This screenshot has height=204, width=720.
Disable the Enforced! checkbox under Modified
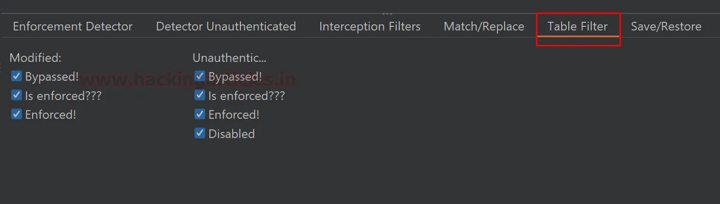pyautogui.click(x=17, y=114)
